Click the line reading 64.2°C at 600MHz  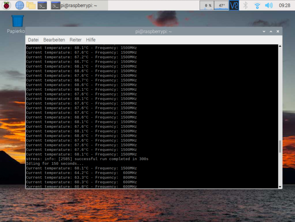point(81,173)
